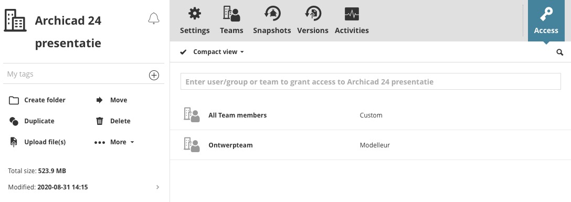Click the search magnifier icon
Image resolution: width=571 pixels, height=202 pixels.
pos(559,52)
